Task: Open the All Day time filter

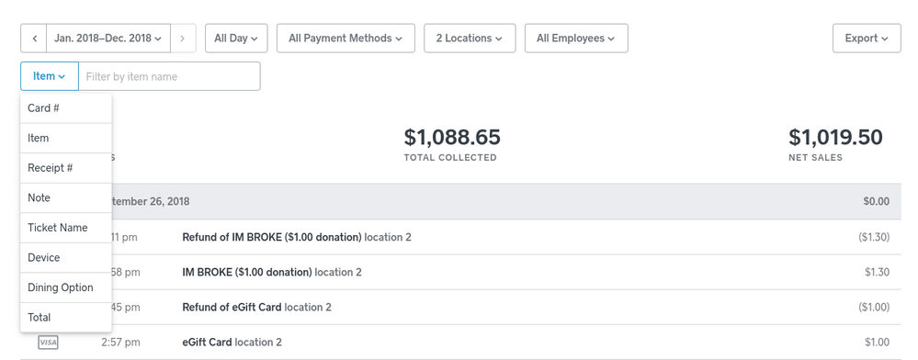Action: point(236,38)
